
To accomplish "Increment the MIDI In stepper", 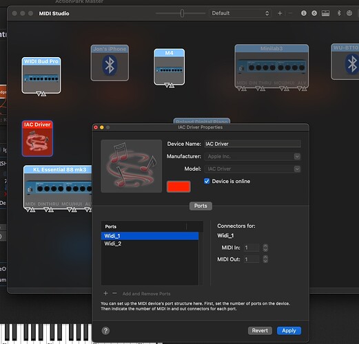I will (x=265, y=246).
